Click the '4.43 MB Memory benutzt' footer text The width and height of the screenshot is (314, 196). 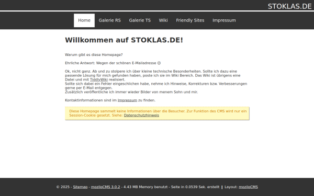pyautogui.click(x=145, y=187)
